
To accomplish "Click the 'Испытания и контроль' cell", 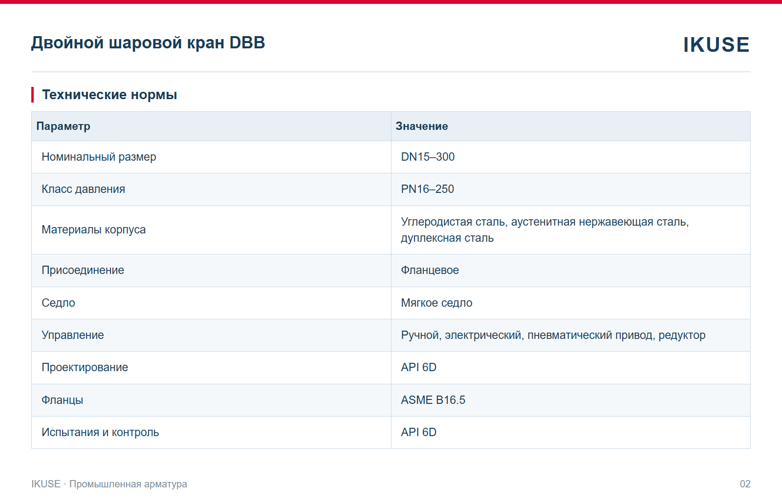I will click(211, 433).
